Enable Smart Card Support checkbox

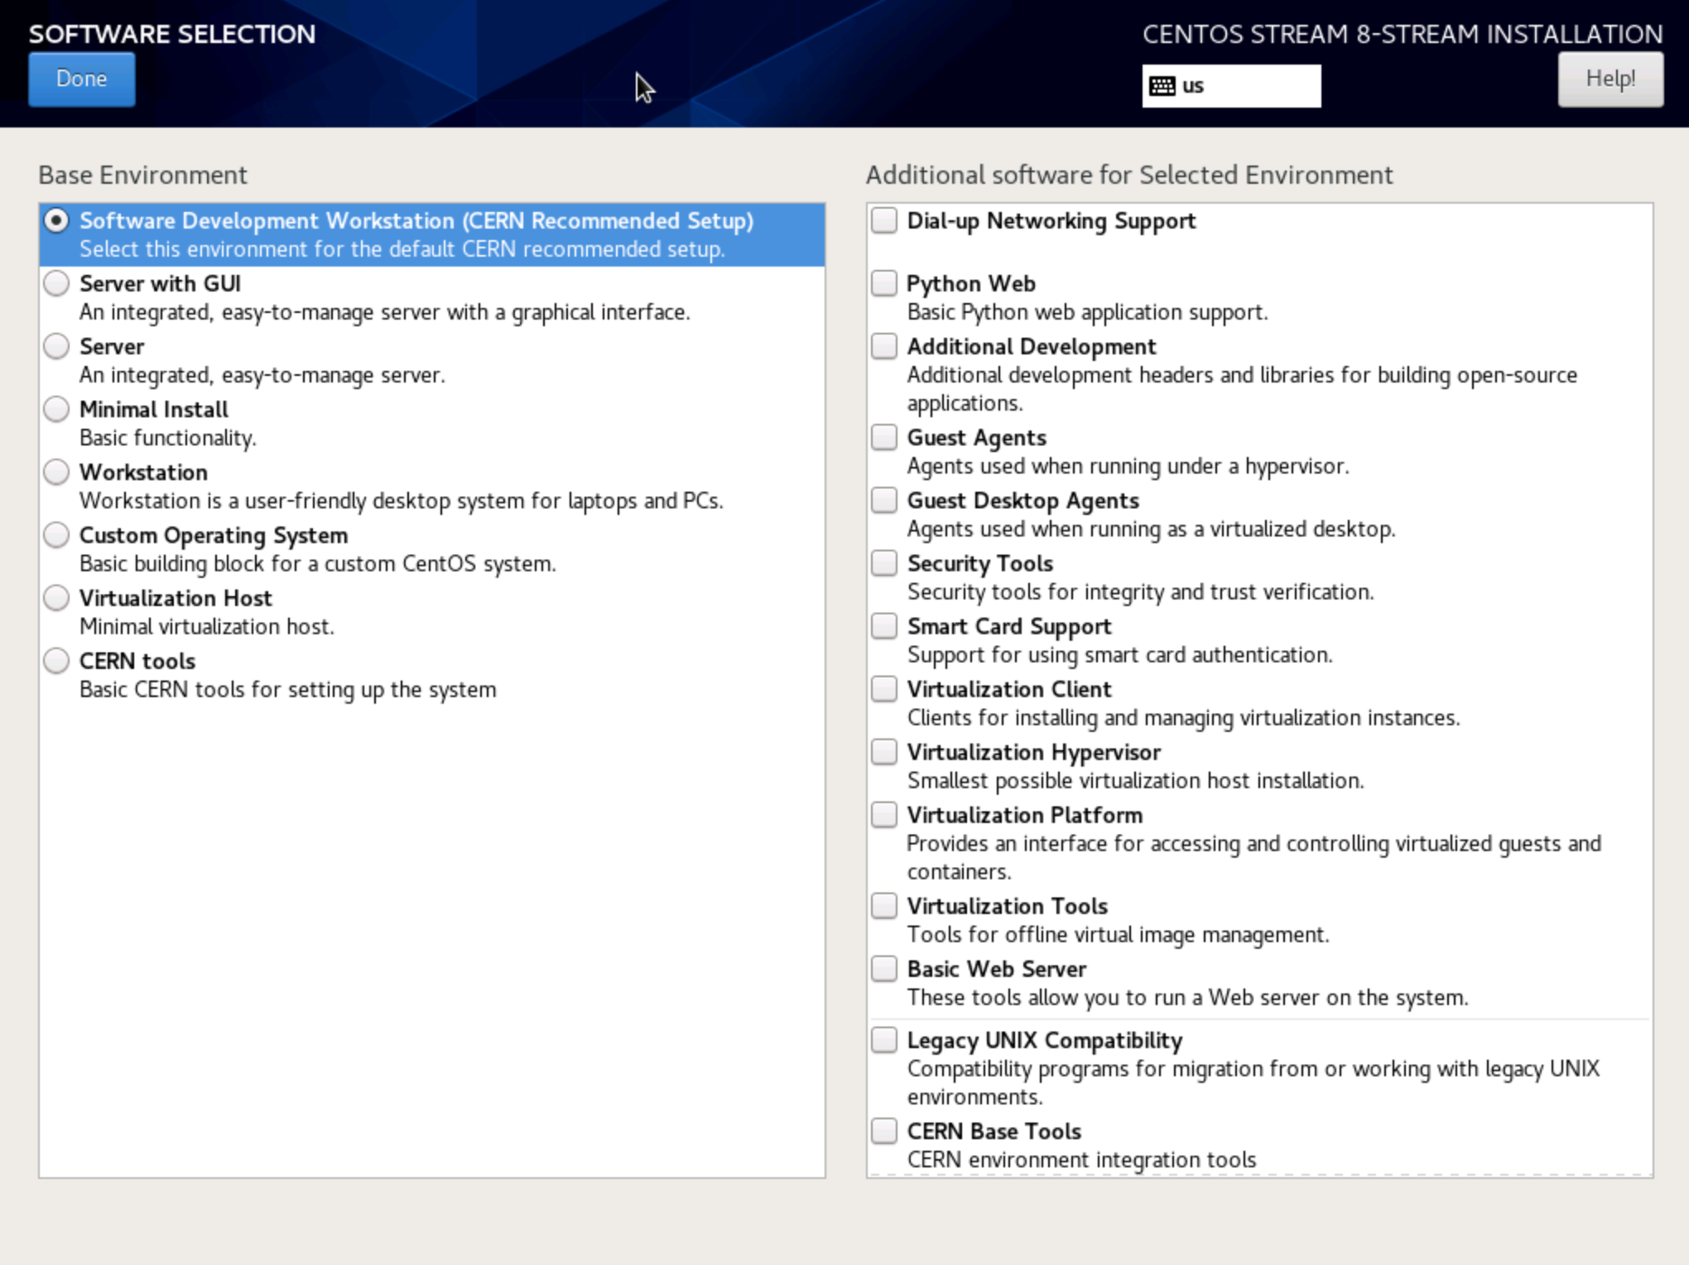[884, 627]
